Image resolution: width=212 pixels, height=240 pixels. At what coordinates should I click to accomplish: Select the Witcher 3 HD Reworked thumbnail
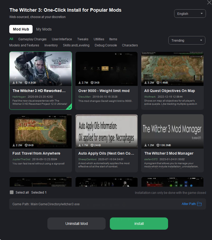(x=41, y=69)
